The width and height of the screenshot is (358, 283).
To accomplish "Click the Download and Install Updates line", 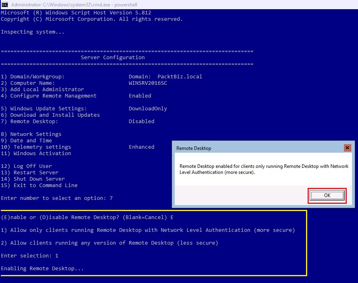I will (x=50, y=115).
